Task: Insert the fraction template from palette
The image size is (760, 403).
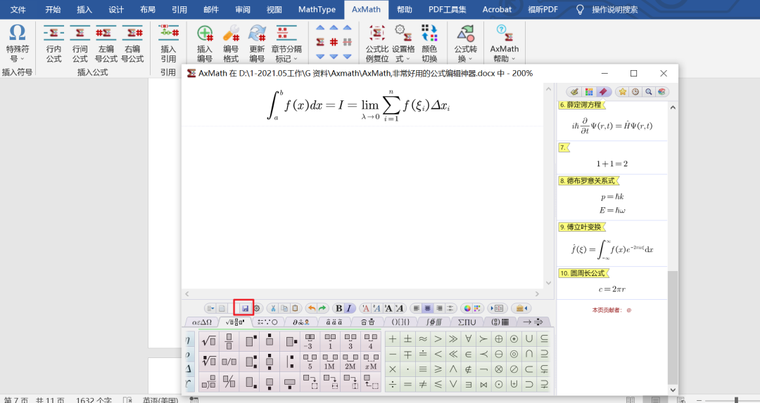Action: click(x=229, y=341)
